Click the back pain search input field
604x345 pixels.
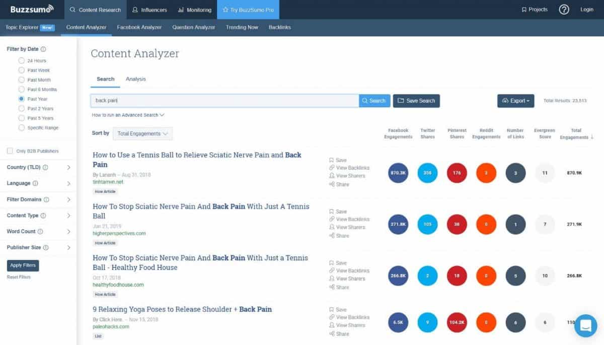coord(224,101)
